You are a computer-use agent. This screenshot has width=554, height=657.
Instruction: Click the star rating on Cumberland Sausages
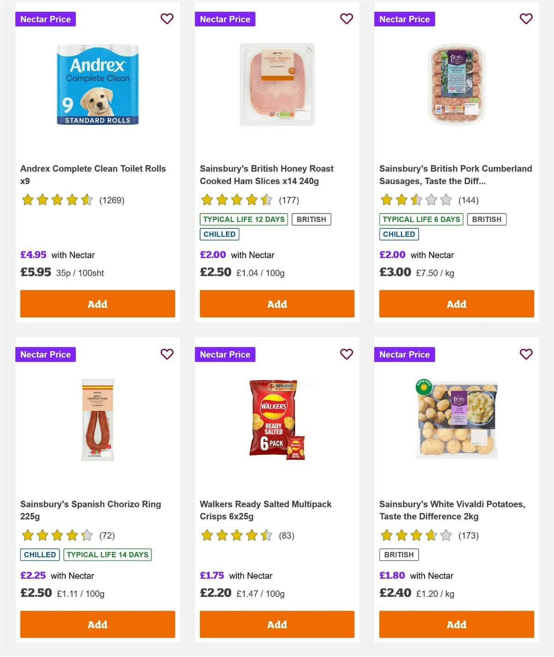click(415, 200)
